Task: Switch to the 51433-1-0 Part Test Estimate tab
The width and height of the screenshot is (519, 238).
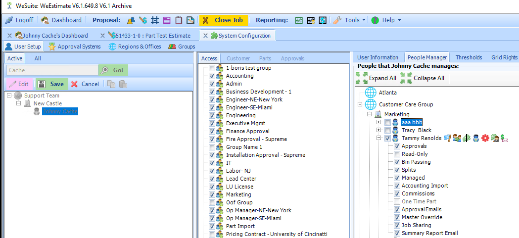Action: [x=148, y=36]
